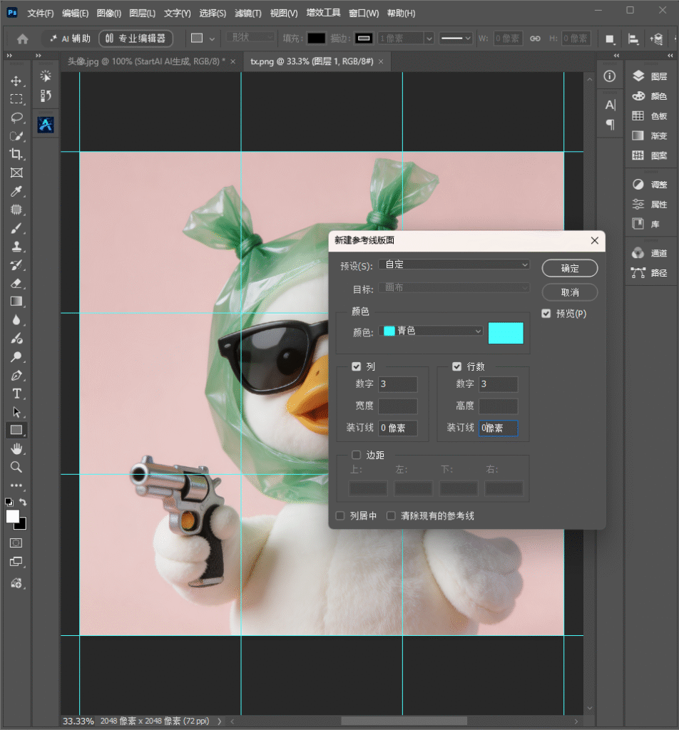Select the Eyedropper tool
This screenshot has height=730, width=679.
tap(16, 191)
